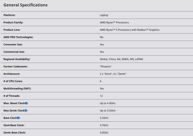This screenshot has width=193, height=136.
Task: Click the regional availability list value
Action: coord(121,59)
